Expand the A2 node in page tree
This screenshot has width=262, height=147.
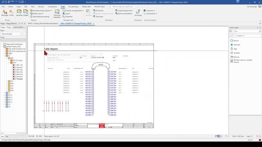pyautogui.click(x=4, y=93)
